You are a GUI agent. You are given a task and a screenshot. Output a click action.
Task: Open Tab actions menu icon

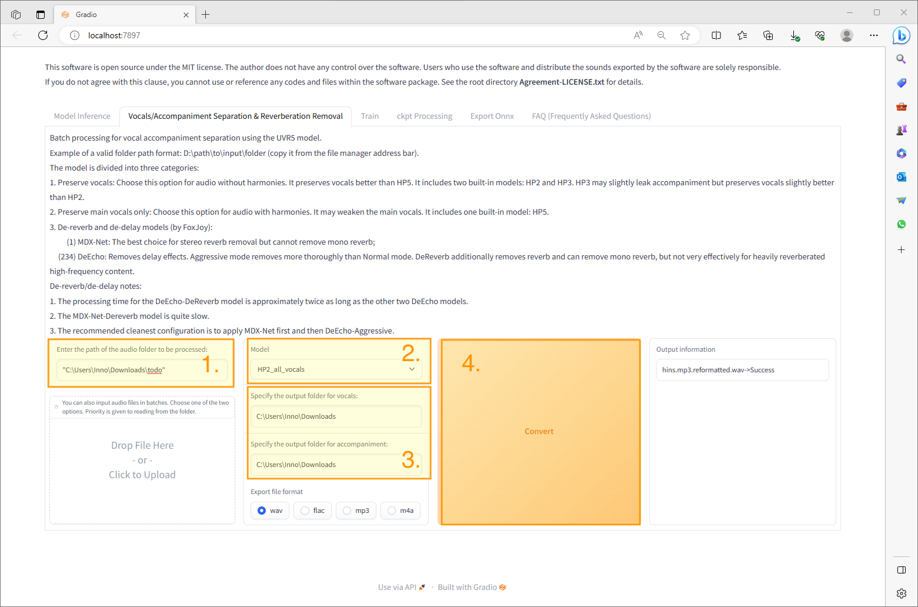41,14
